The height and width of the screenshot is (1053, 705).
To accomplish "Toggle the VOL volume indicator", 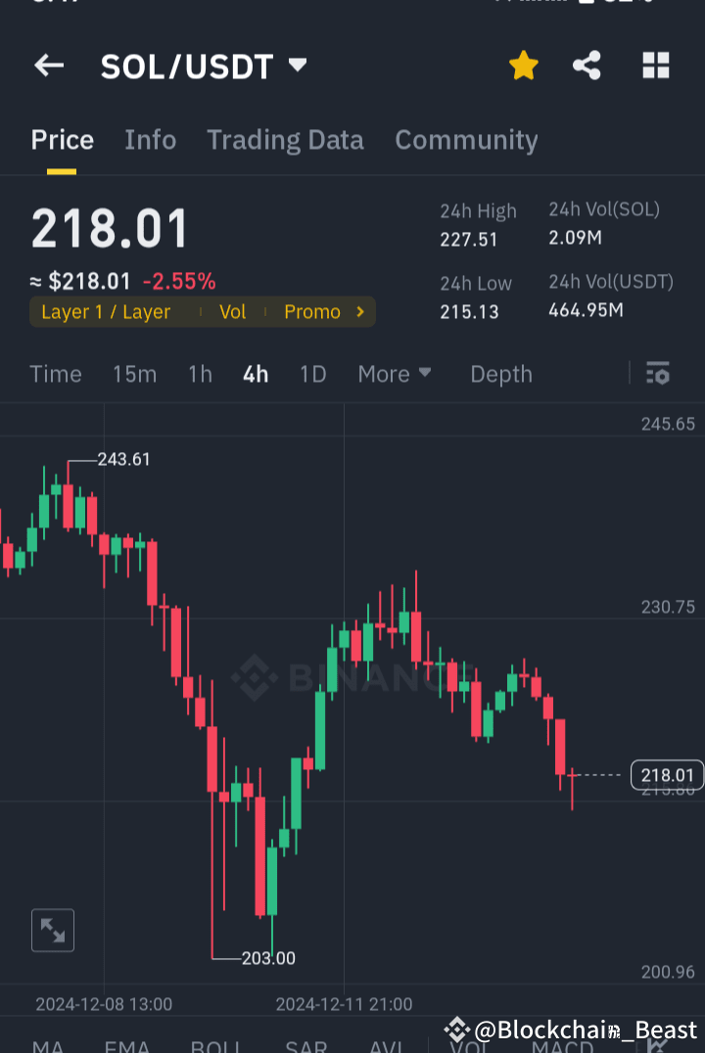I will 470,1045.
